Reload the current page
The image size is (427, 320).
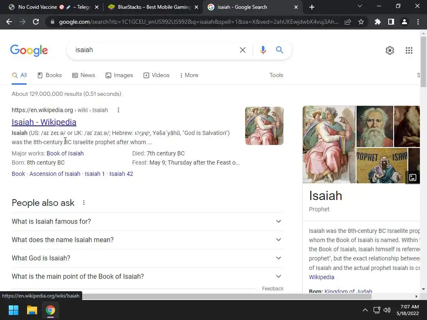[36, 22]
